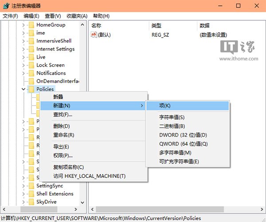Image resolution: width=266 pixels, height=222 pixels.
Task: Click the SkyDrive folder icon
Action: [31, 202]
